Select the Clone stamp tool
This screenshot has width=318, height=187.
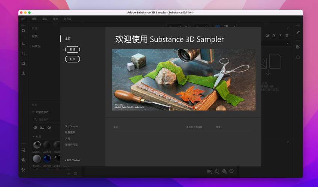point(23,73)
